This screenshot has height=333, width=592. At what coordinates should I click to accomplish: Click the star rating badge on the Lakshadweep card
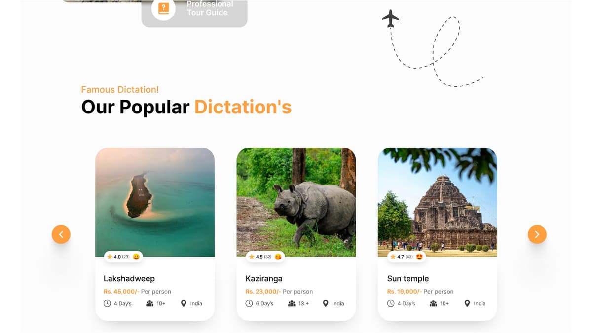123,257
